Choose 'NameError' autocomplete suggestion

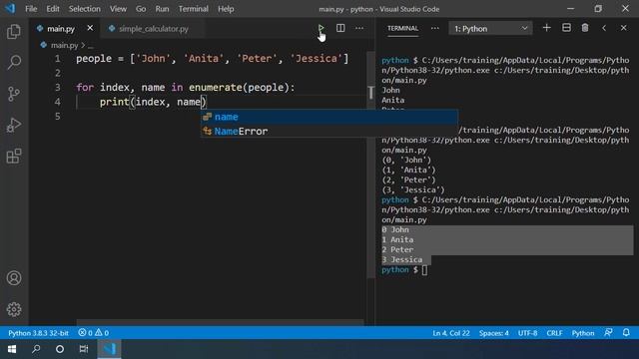[329, 131]
